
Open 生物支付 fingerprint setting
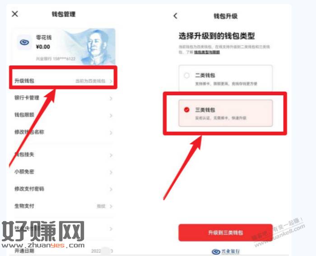tap(63, 206)
